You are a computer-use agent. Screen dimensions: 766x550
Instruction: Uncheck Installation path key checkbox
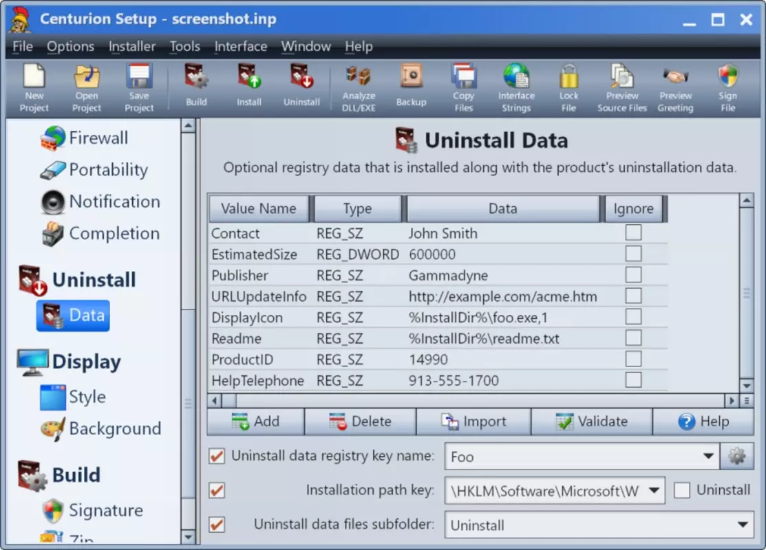(217, 490)
